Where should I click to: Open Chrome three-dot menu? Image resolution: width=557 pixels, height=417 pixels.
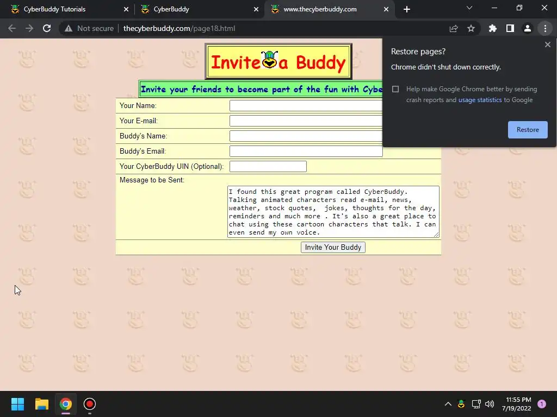[545, 28]
